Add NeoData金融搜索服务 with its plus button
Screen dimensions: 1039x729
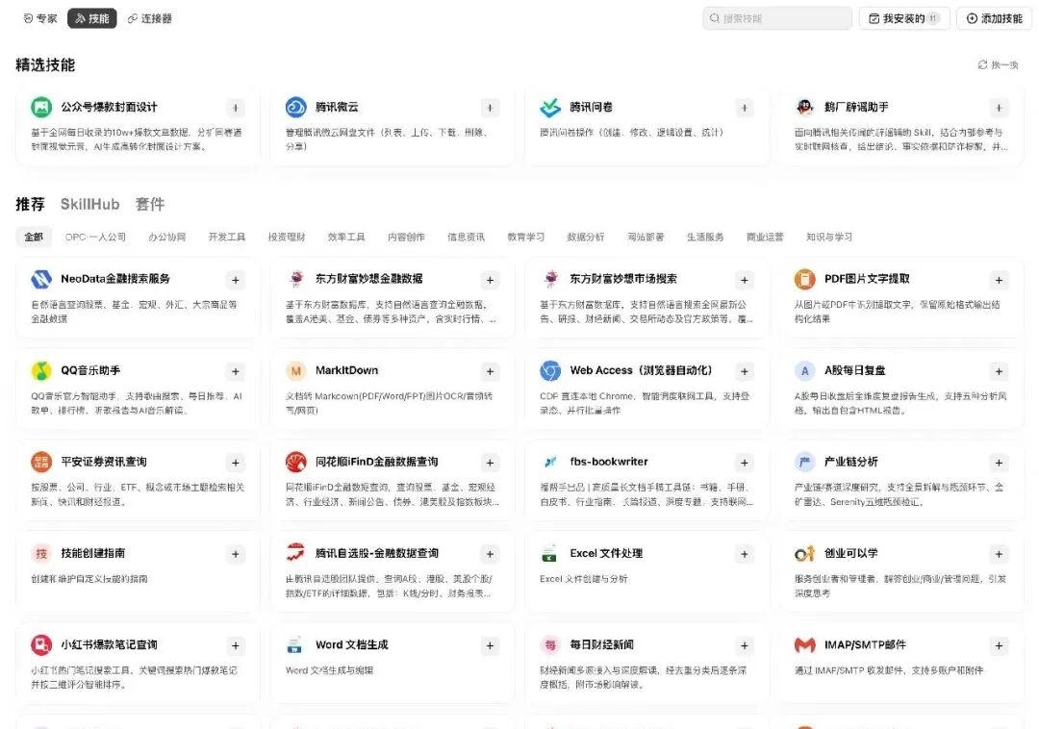(236, 280)
